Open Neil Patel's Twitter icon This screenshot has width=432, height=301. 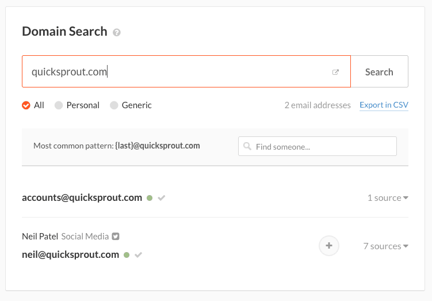coord(116,236)
